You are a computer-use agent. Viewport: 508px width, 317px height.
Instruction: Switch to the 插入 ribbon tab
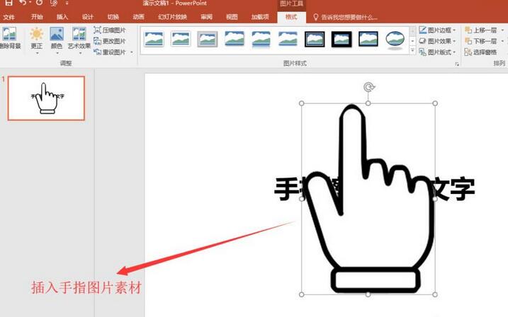click(x=62, y=17)
